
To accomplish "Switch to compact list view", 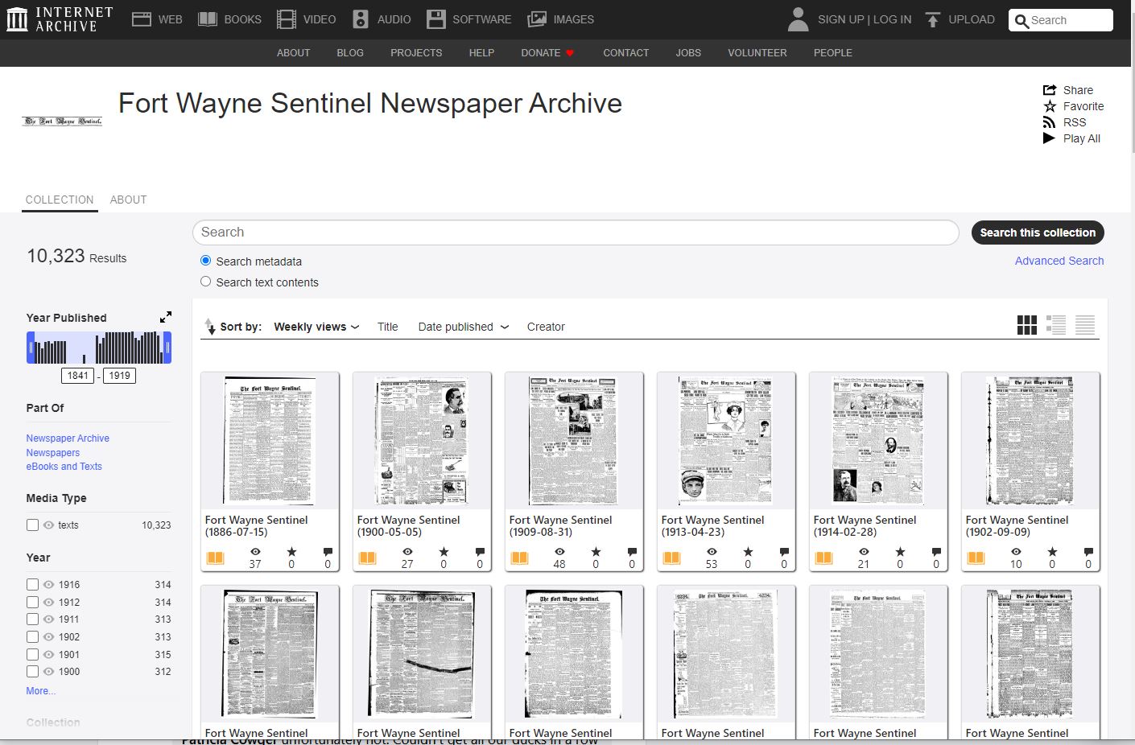I will pos(1085,325).
